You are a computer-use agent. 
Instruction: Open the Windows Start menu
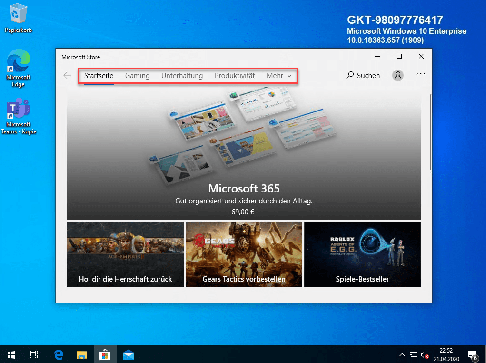pos(11,355)
